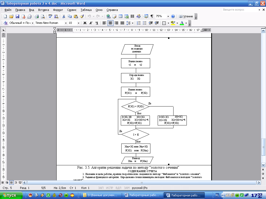Viewport: 266px width, 199px height.
Task: Click the Print icon
Action: [x=37, y=16]
